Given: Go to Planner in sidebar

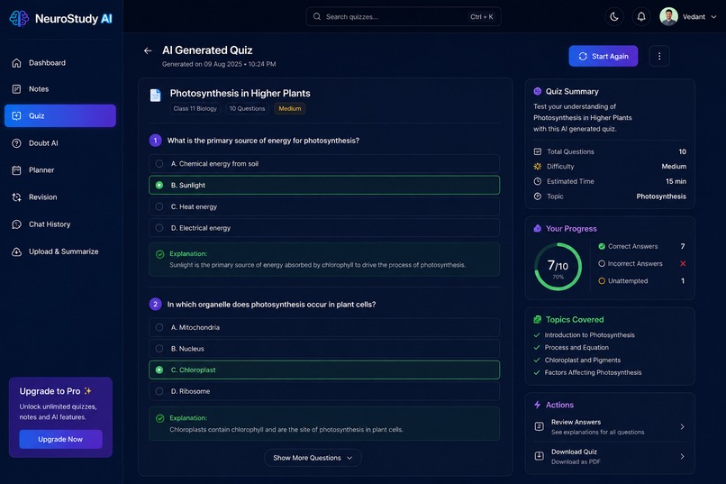Looking at the screenshot, I should pos(60,170).
